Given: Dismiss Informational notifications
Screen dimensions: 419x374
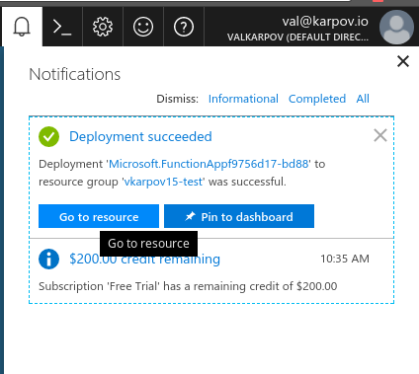Looking at the screenshot, I should pyautogui.click(x=243, y=99).
